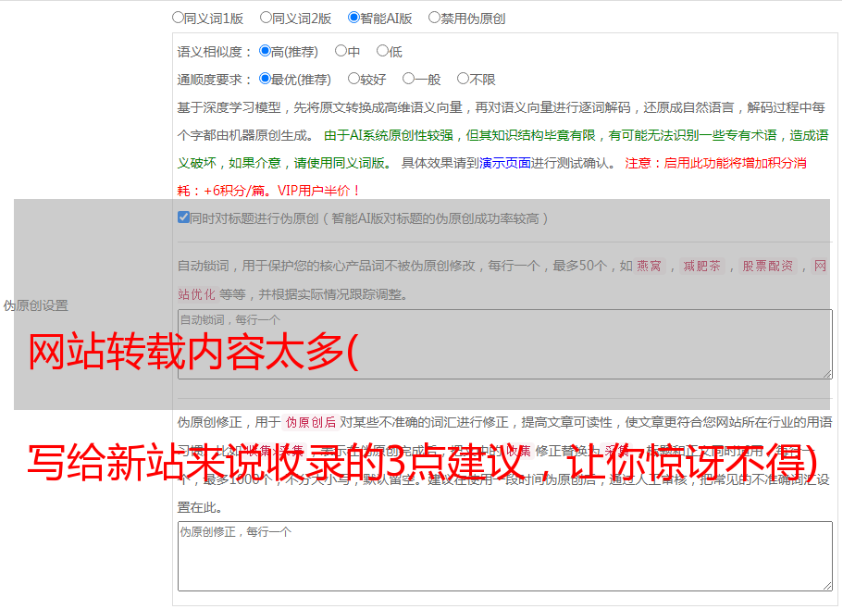Click the red VIP用户半价 notice
Screen dimensions: 843x609
pos(318,191)
